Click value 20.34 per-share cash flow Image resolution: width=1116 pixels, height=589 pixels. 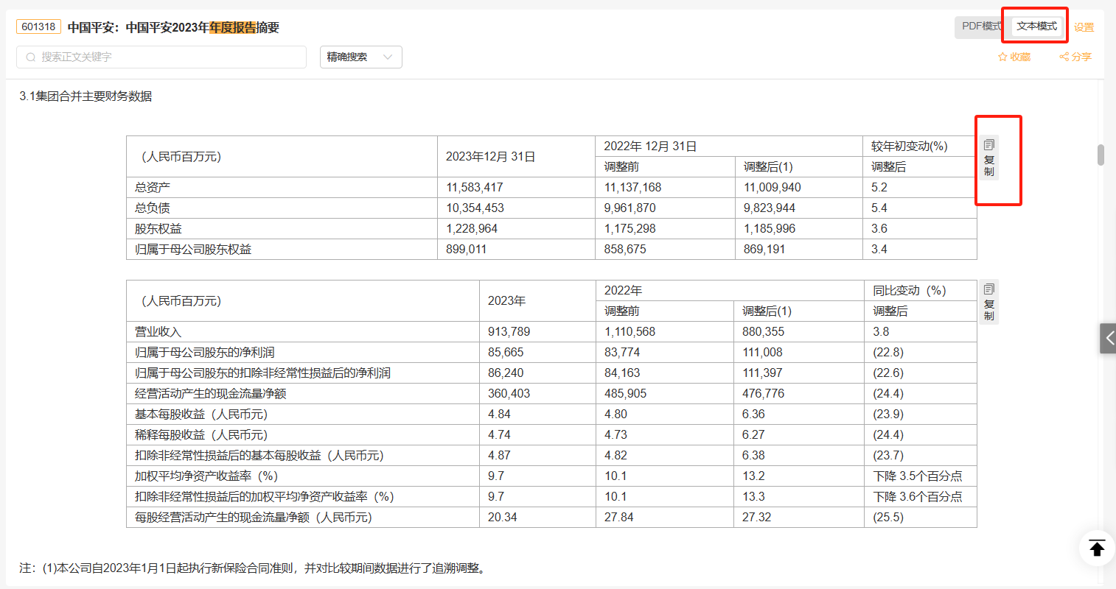coord(502,517)
